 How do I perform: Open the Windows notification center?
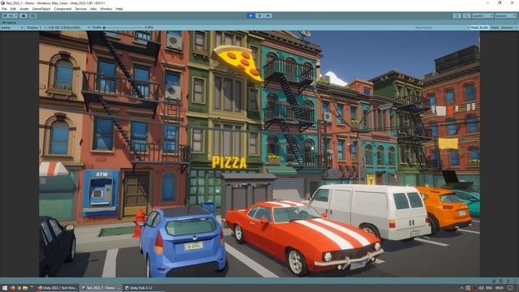coord(510,288)
